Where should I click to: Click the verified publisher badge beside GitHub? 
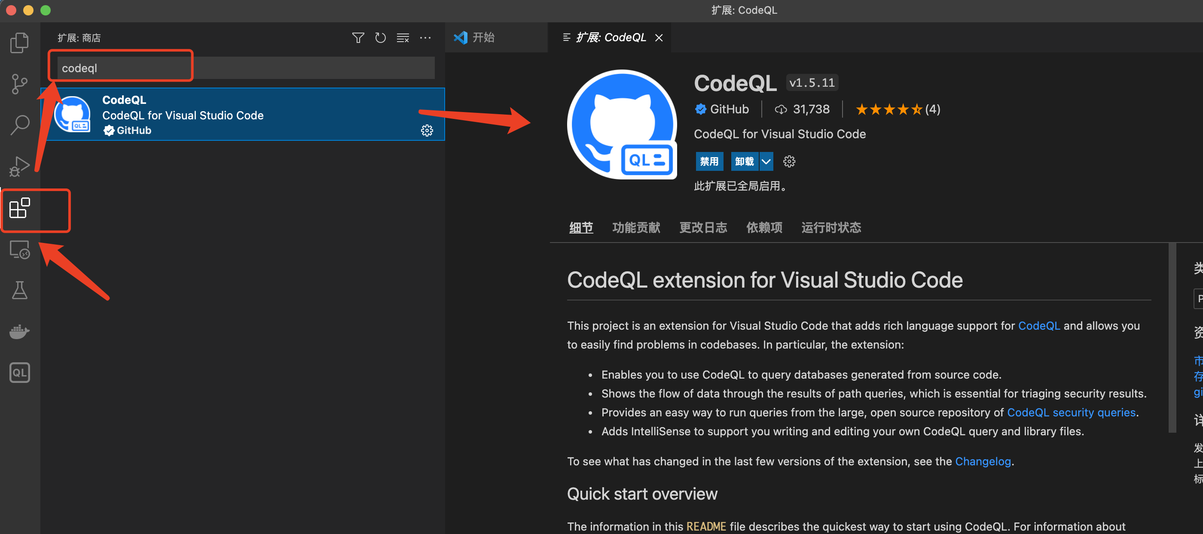pos(700,109)
